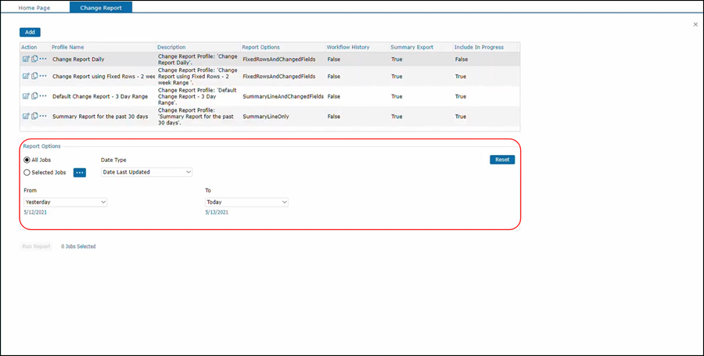Click copy icon for Change Report using Fixed Rows
Image resolution: width=704 pixels, height=356 pixels.
(x=34, y=76)
